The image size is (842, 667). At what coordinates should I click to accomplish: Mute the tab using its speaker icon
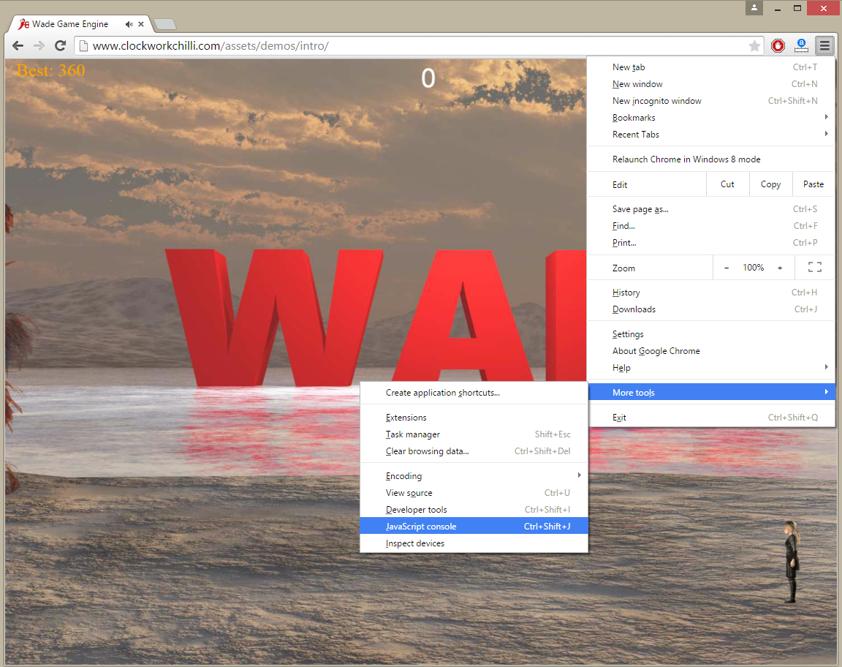129,24
